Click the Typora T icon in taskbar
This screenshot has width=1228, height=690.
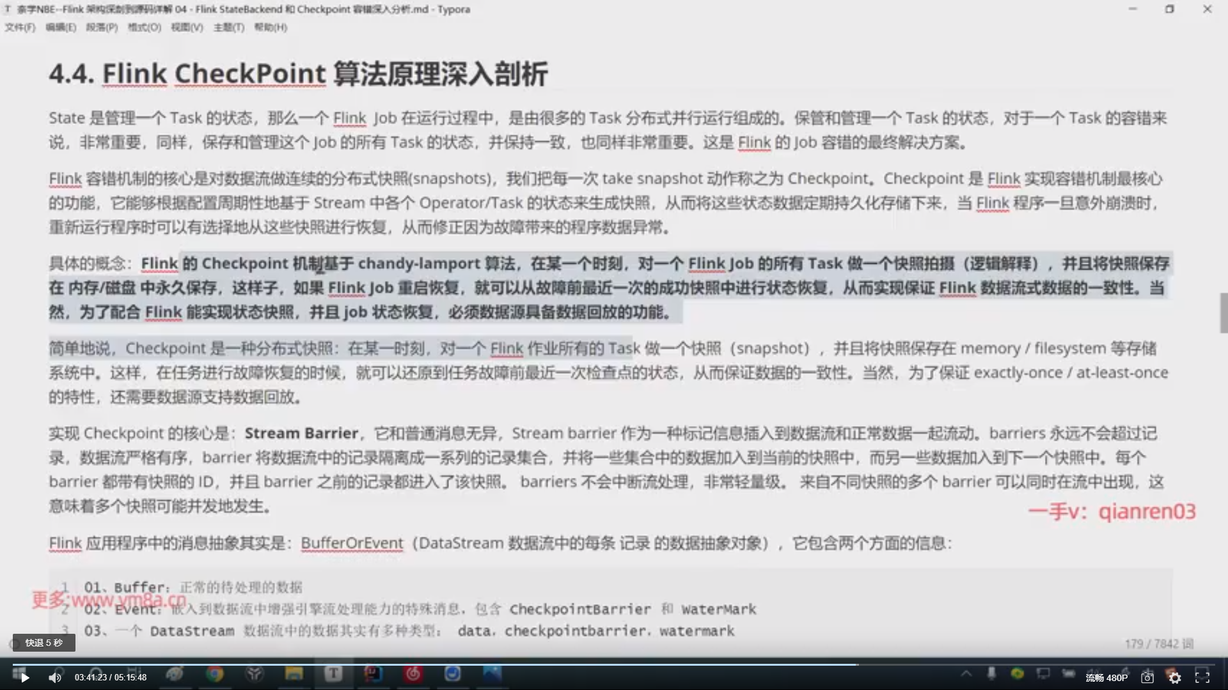[x=333, y=673]
